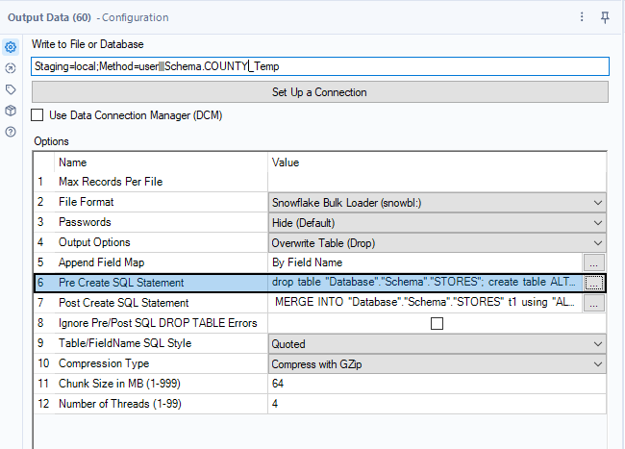Click the MERGE INTO statement value

pos(425,303)
